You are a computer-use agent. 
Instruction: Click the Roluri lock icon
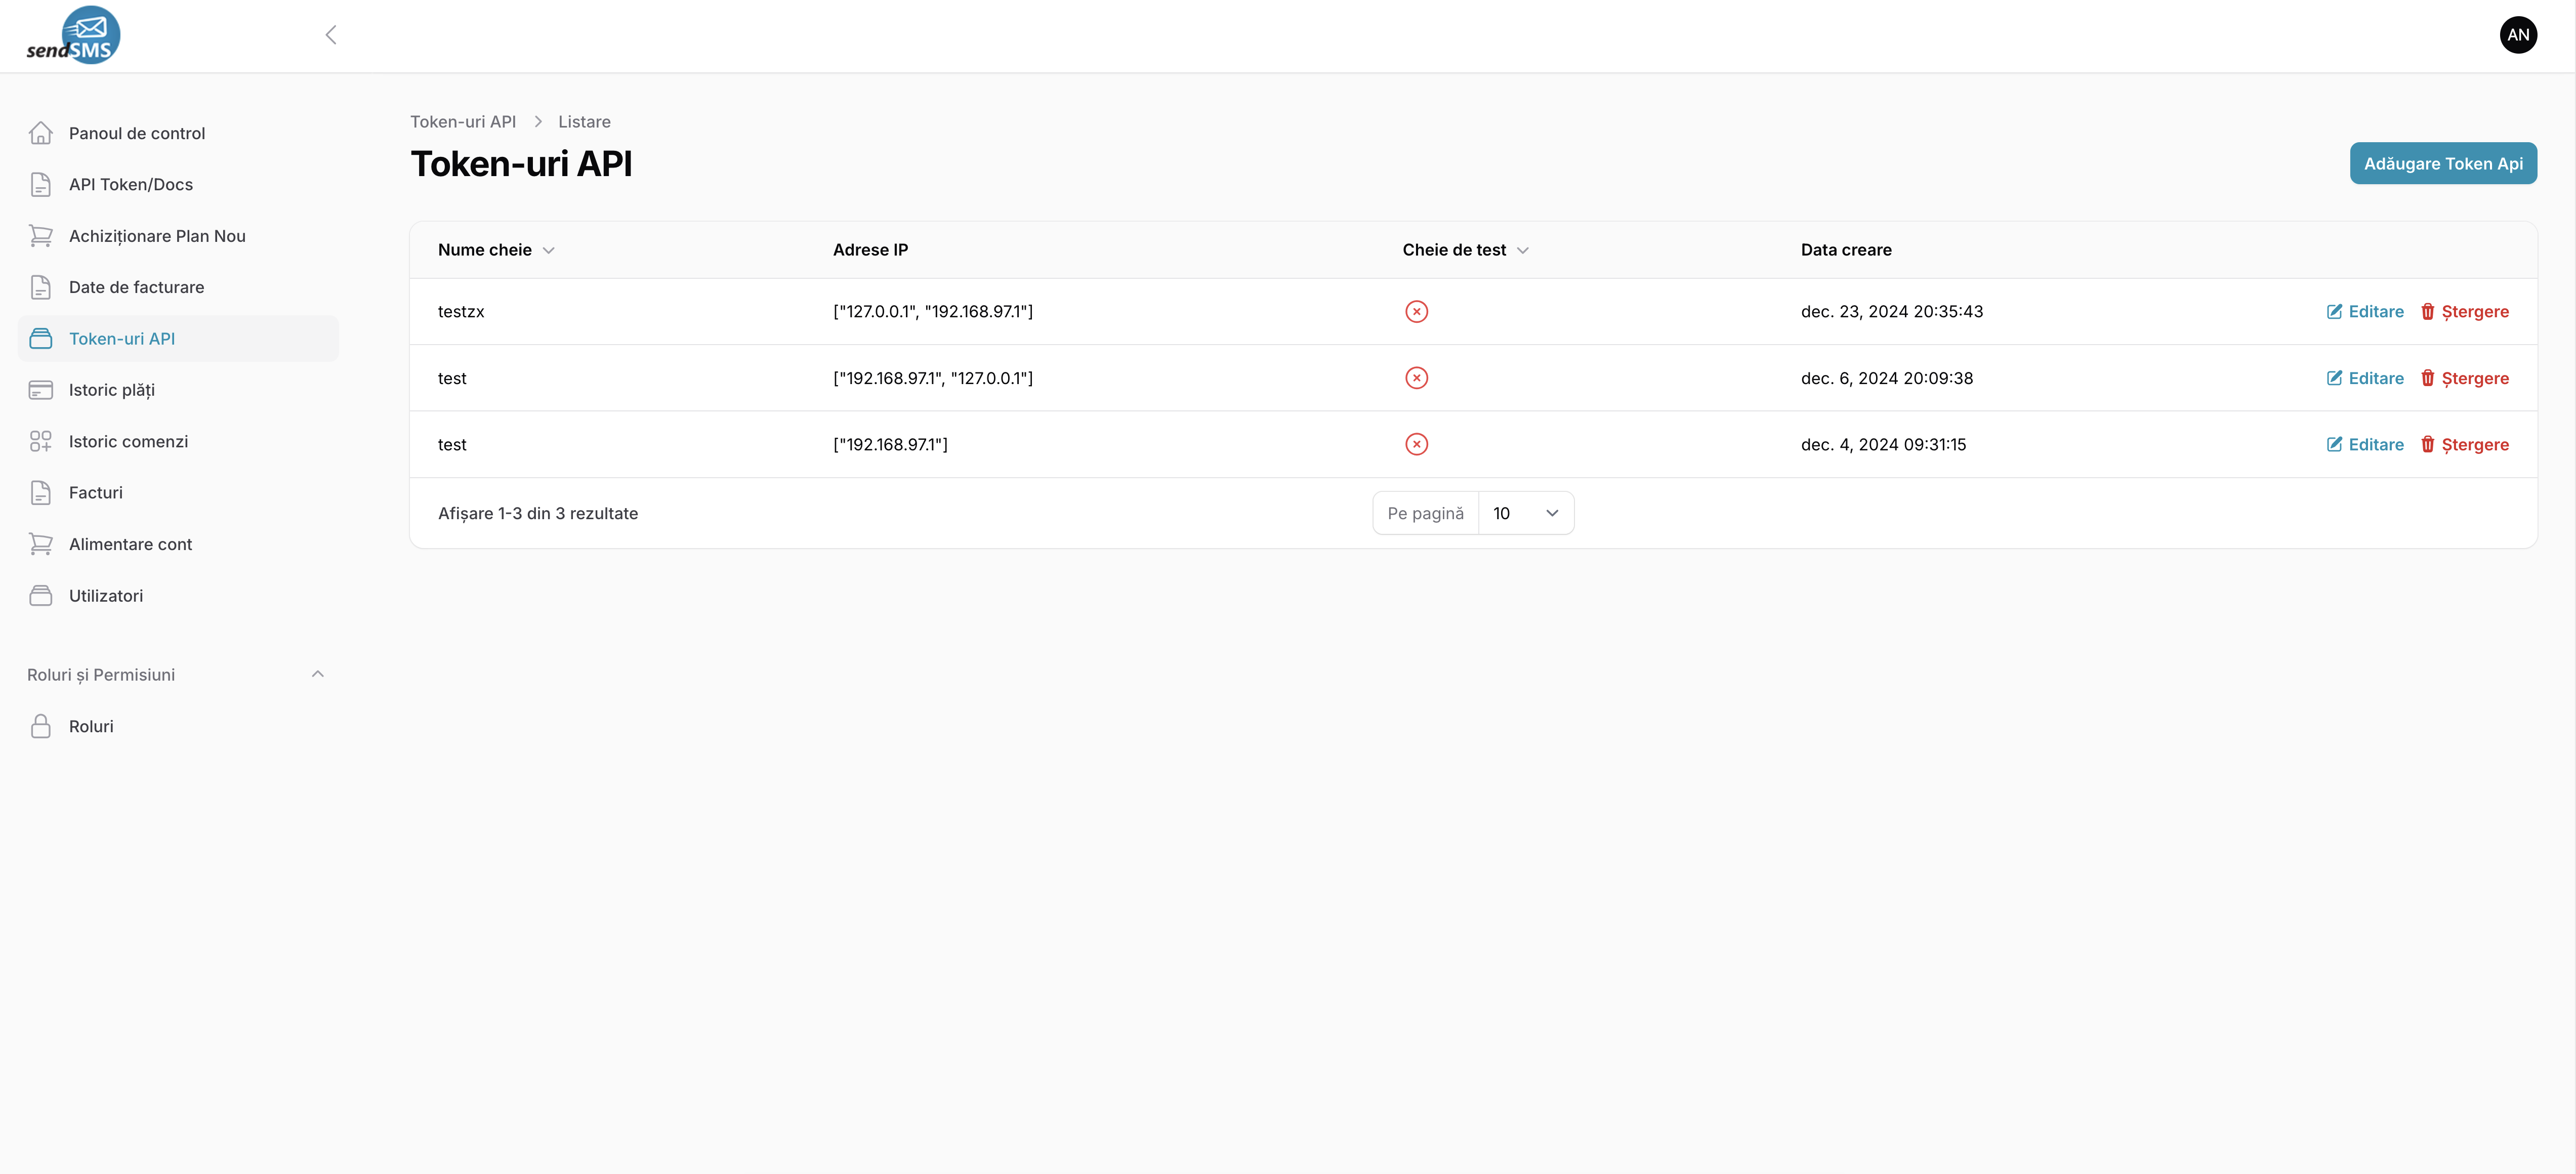(41, 726)
